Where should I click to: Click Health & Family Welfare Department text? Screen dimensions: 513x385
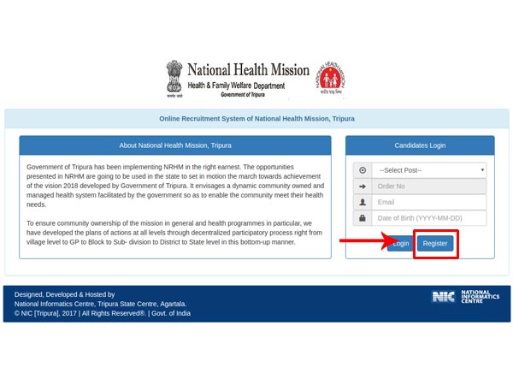pos(236,86)
